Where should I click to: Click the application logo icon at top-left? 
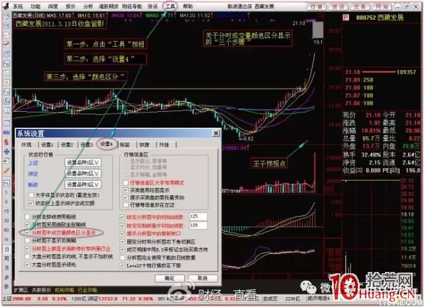pyautogui.click(x=6, y=6)
